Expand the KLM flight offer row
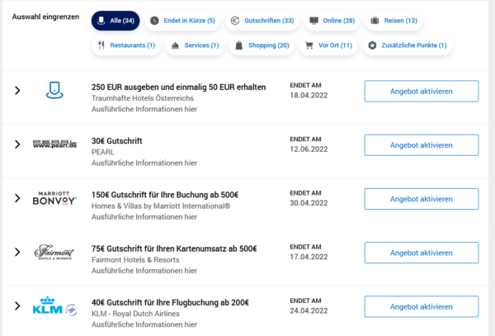This screenshot has width=495, height=336. pos(17,306)
